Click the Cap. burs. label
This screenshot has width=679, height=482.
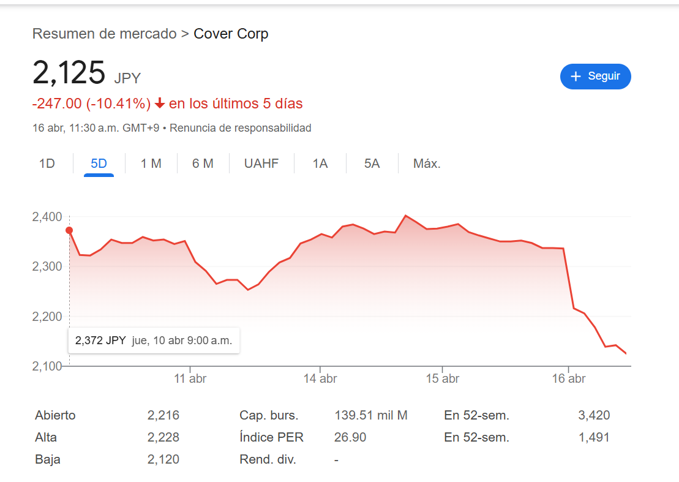coord(269,415)
